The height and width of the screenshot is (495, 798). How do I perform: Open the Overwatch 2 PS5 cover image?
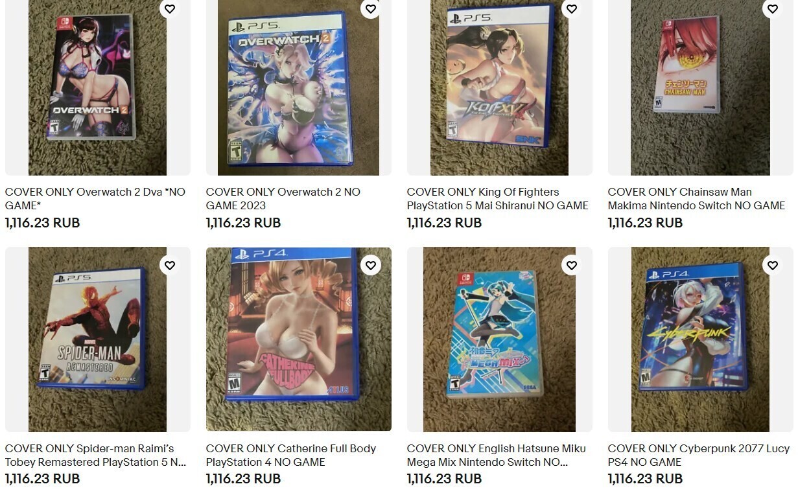coord(299,87)
